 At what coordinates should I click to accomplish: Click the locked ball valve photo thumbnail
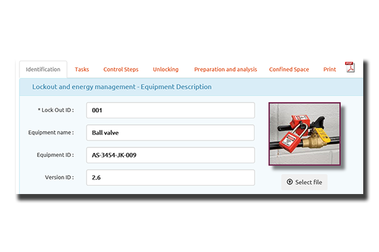[304, 134]
